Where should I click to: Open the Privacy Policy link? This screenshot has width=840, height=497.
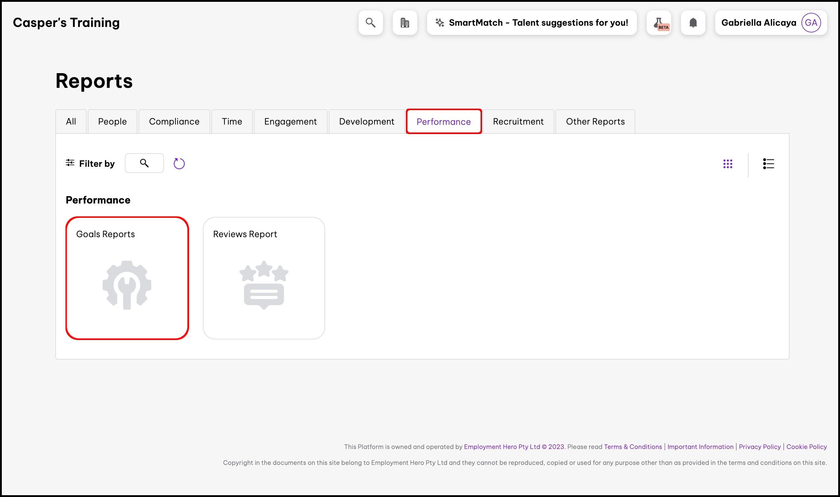759,447
